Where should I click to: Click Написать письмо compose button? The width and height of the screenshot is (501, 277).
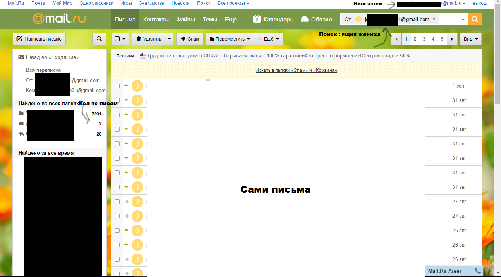[x=39, y=39]
